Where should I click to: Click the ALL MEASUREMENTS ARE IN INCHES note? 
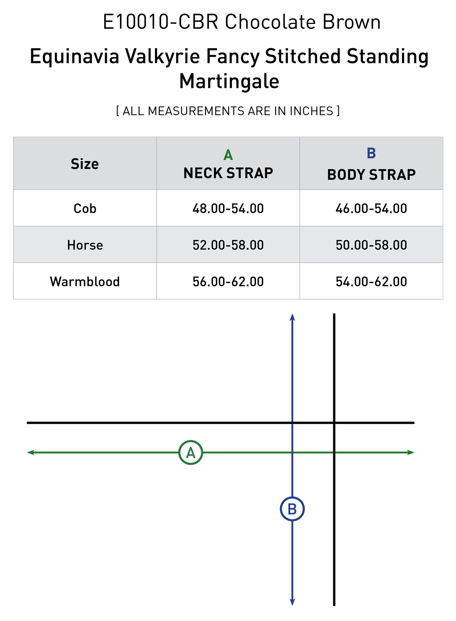[228, 111]
